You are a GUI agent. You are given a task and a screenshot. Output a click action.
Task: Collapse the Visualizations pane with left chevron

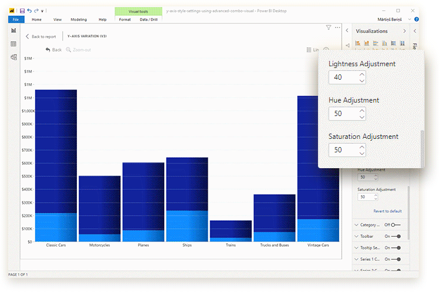click(x=347, y=31)
